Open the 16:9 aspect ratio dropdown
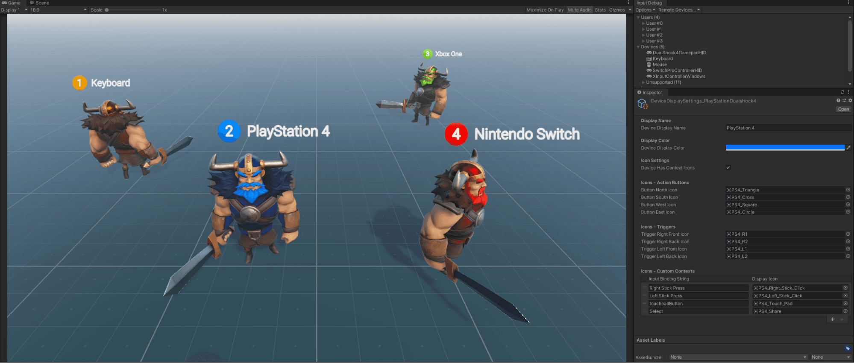The height and width of the screenshot is (363, 854). [x=58, y=10]
